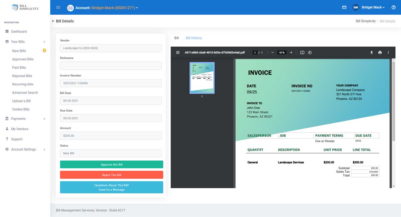The width and height of the screenshot is (401, 217).
Task: Click Approve this Bill button
Action: coord(112,165)
